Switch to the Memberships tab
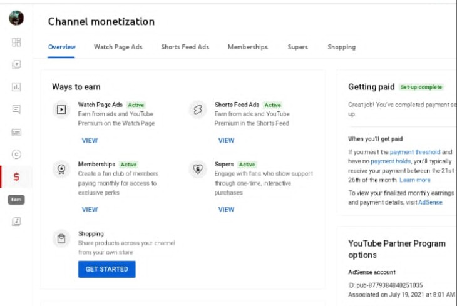Screen dimensions: 457x306 tap(248, 47)
